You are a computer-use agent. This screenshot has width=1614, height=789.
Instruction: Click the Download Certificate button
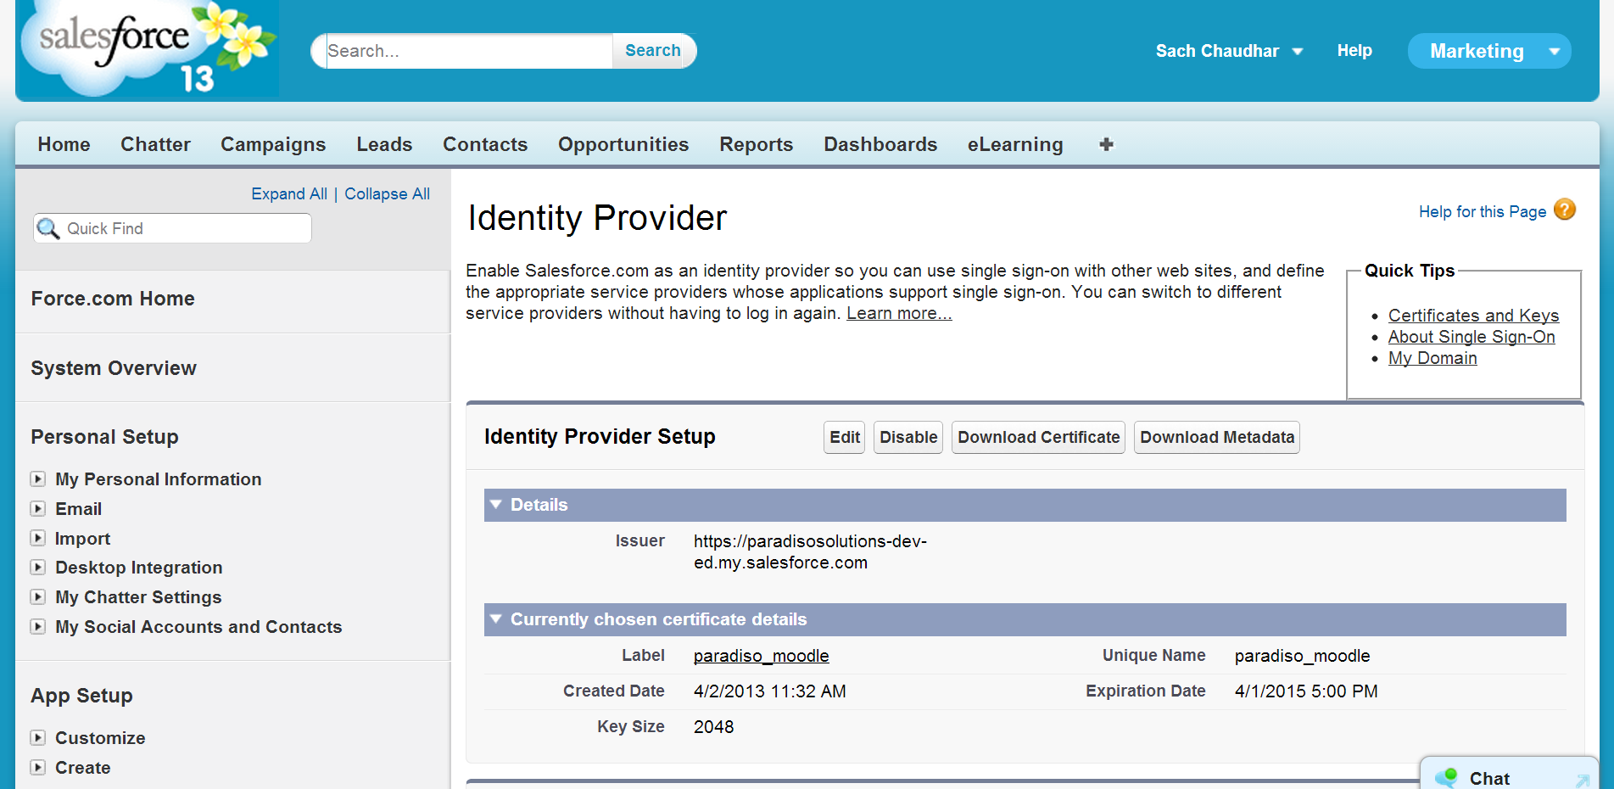[1038, 437]
